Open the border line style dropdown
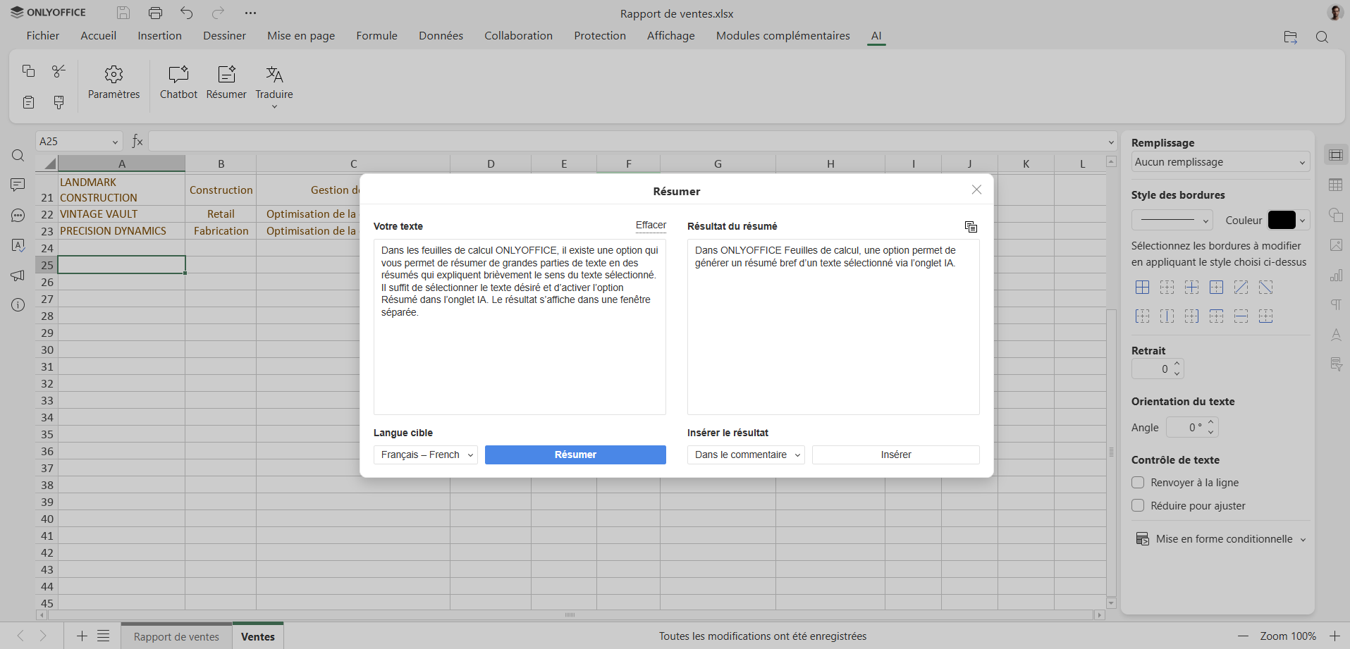 click(x=1172, y=220)
